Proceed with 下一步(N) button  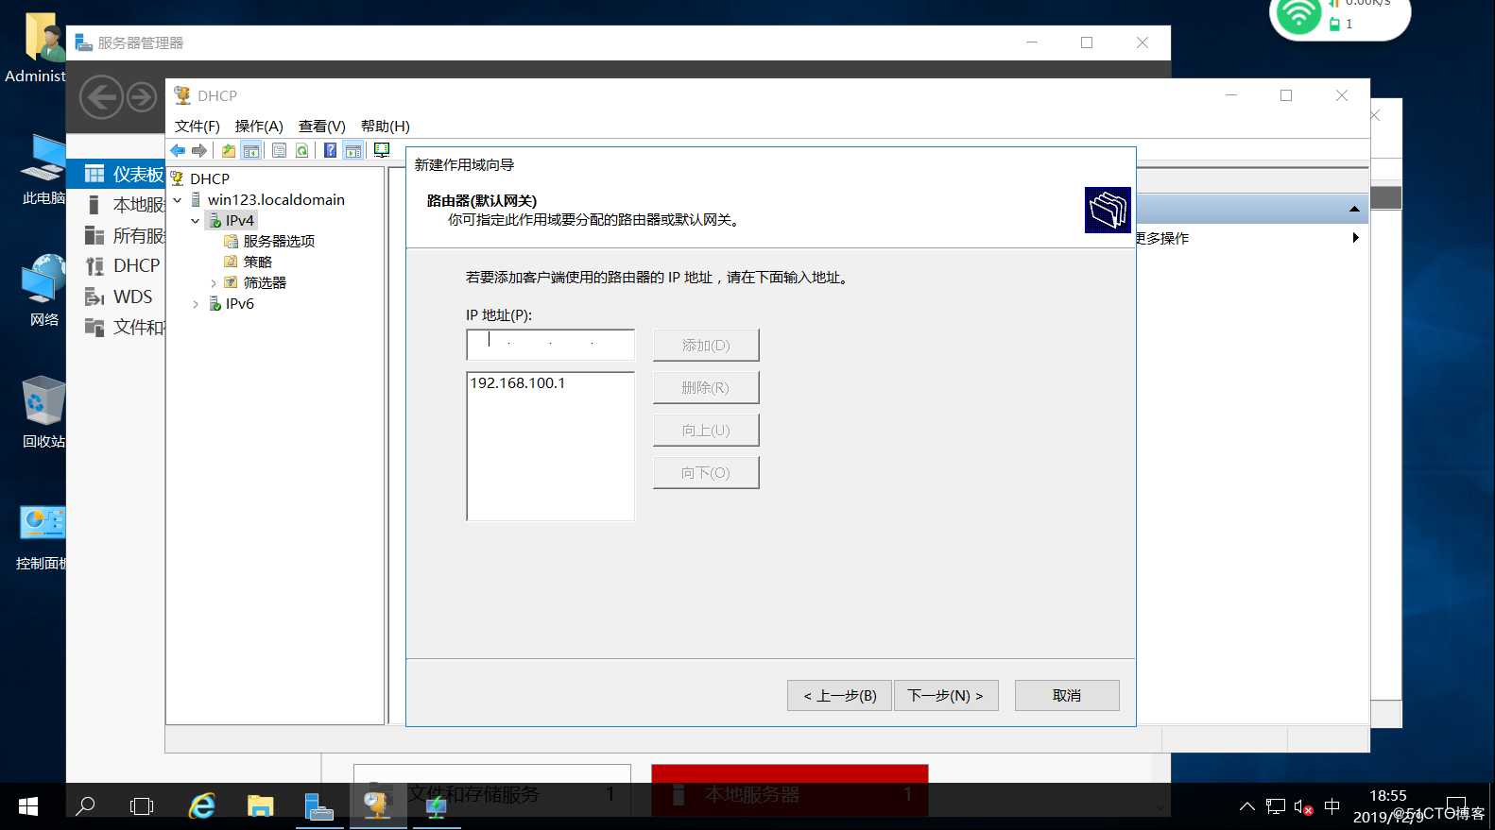tap(946, 696)
